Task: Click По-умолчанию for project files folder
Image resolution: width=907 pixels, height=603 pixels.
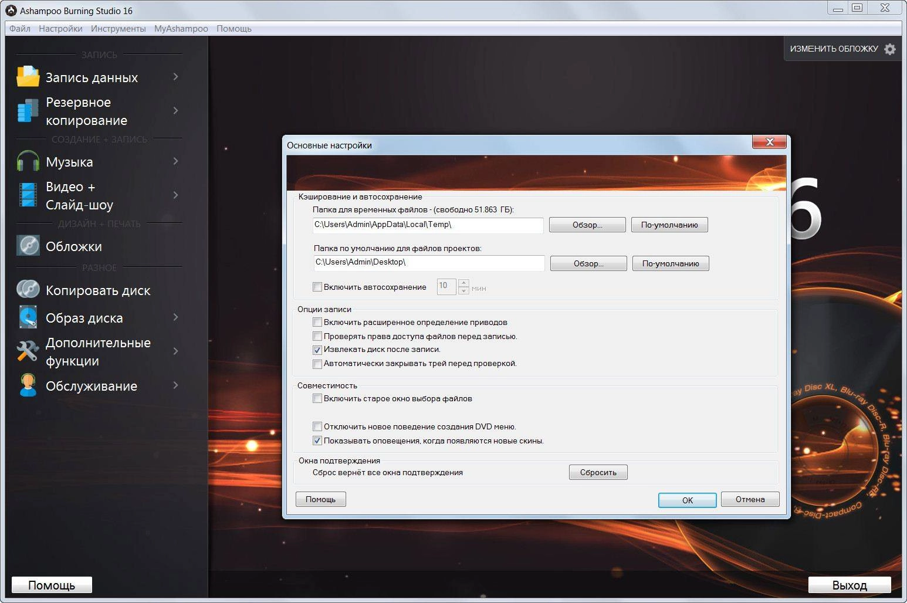Action: [671, 263]
